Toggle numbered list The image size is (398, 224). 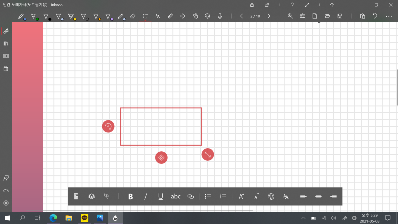[x=223, y=196]
